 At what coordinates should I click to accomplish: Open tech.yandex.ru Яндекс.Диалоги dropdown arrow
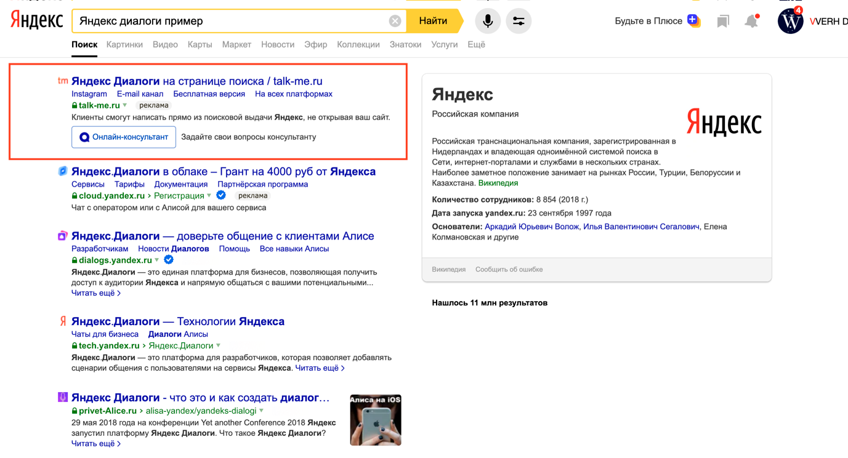click(218, 346)
